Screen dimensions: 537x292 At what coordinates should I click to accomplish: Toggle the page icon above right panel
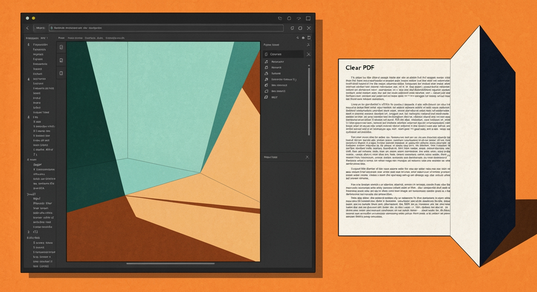click(309, 38)
